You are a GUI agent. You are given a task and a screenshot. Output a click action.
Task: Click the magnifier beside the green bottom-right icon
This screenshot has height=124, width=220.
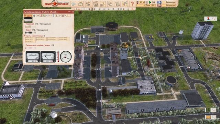coord(214,110)
